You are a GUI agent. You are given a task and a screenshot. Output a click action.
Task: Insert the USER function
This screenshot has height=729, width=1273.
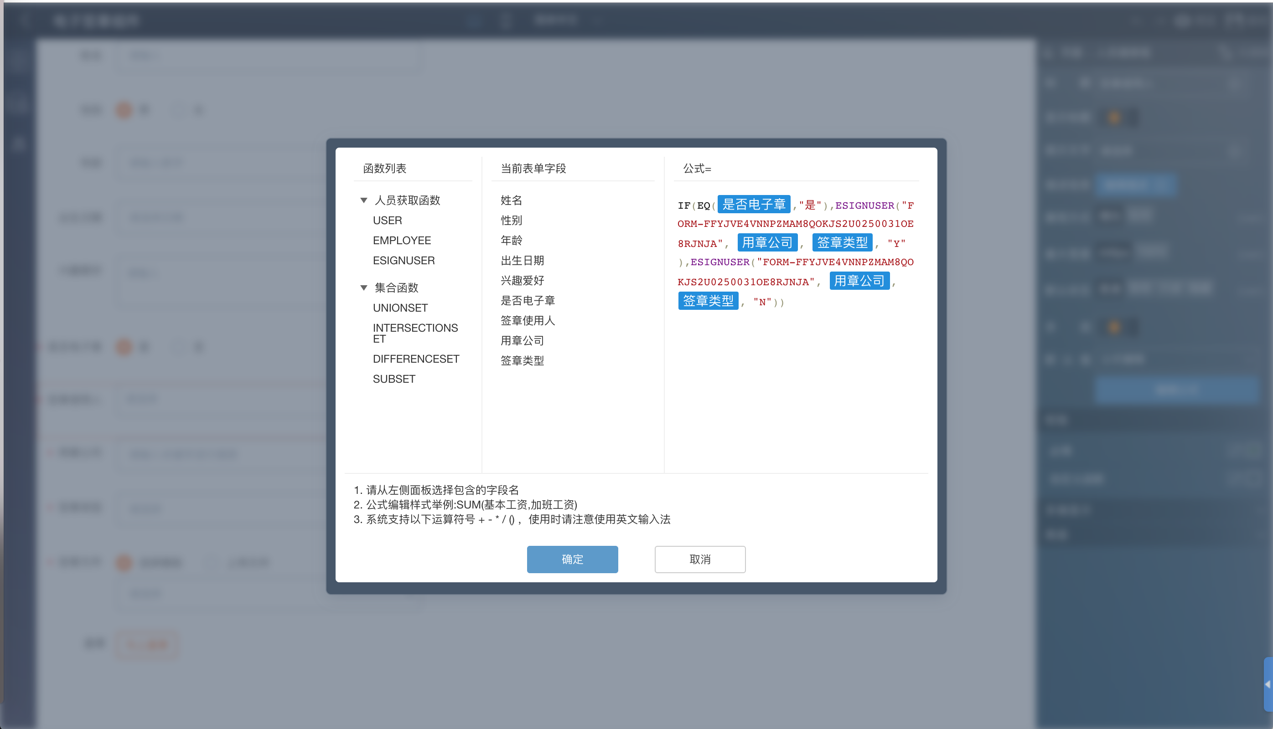[387, 221]
